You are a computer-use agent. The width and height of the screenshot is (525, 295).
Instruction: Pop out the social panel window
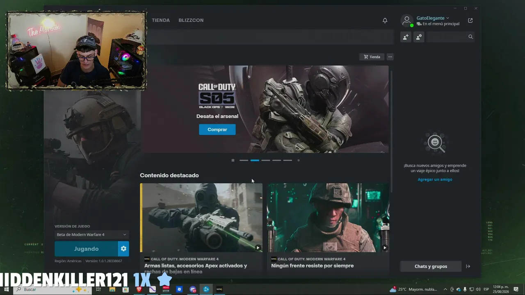[x=470, y=20]
